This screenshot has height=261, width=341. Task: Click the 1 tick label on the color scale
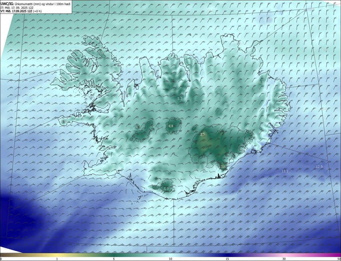57,259
